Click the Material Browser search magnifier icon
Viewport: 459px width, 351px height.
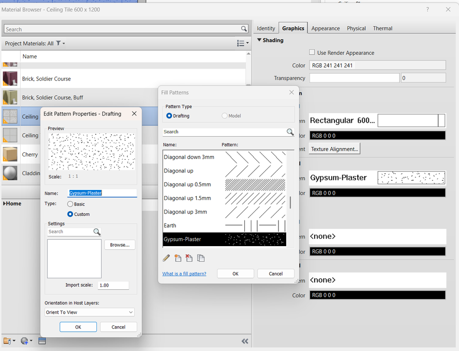click(244, 29)
